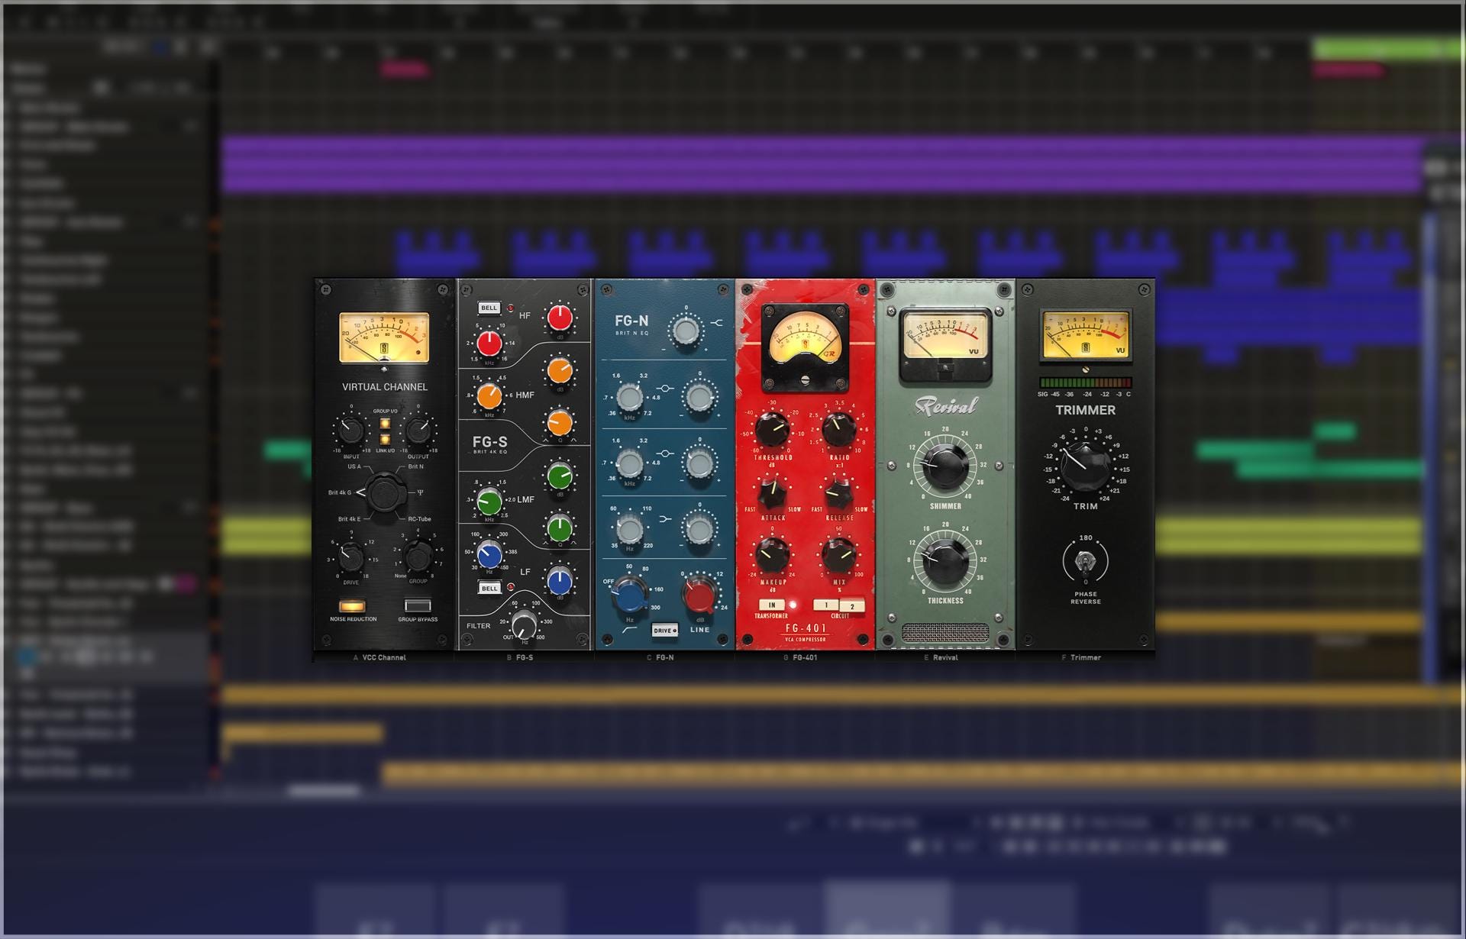Enable the Noise Reduction button

coord(352,606)
